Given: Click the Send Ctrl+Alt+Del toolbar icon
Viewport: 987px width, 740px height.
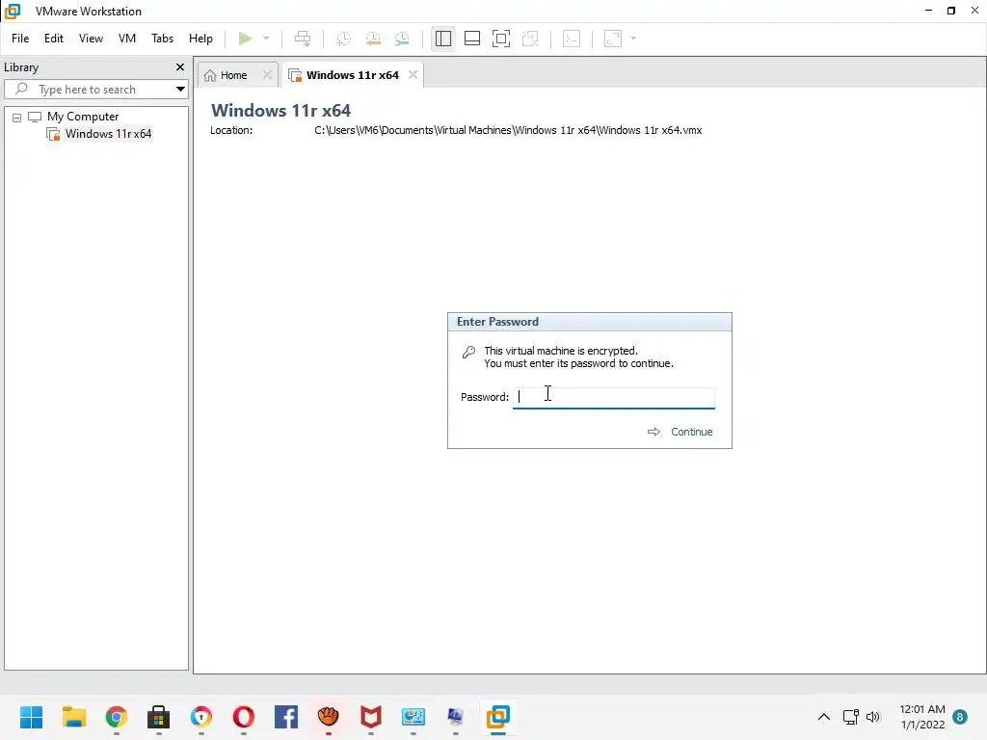Looking at the screenshot, I should [x=303, y=39].
